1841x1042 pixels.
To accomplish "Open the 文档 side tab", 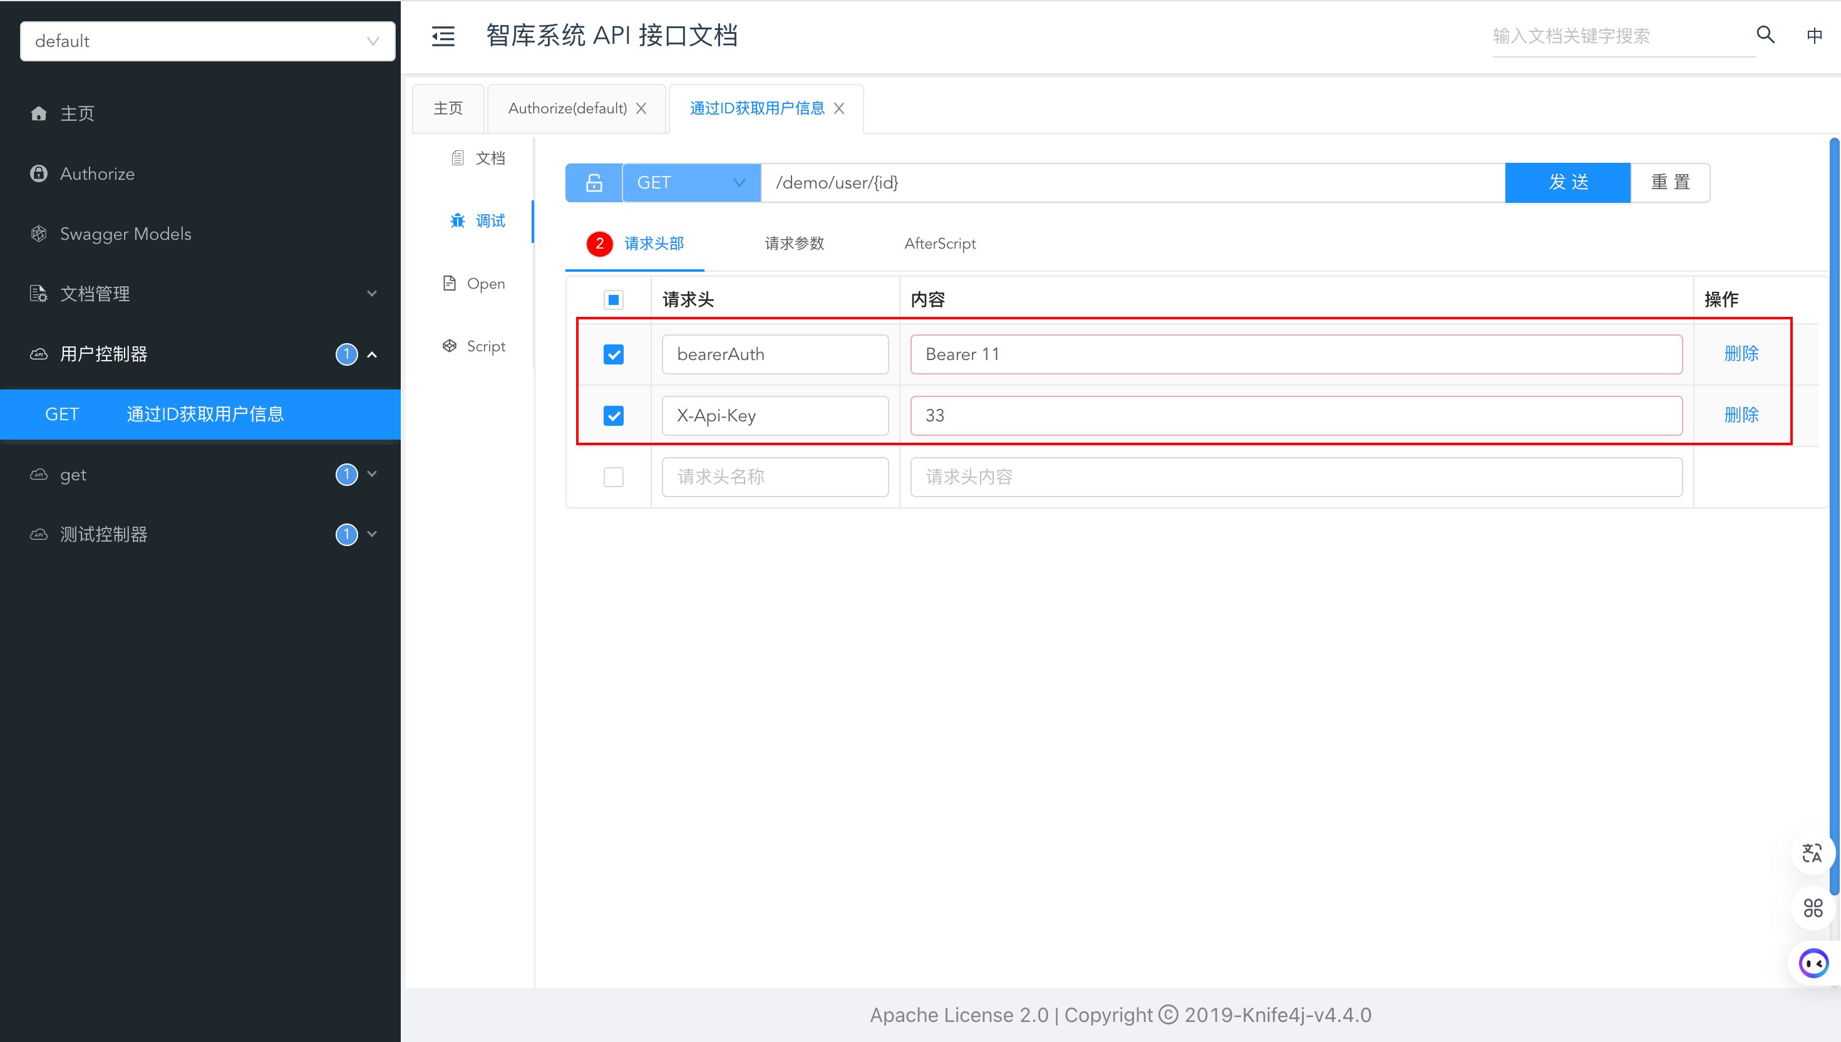I will pos(478,157).
